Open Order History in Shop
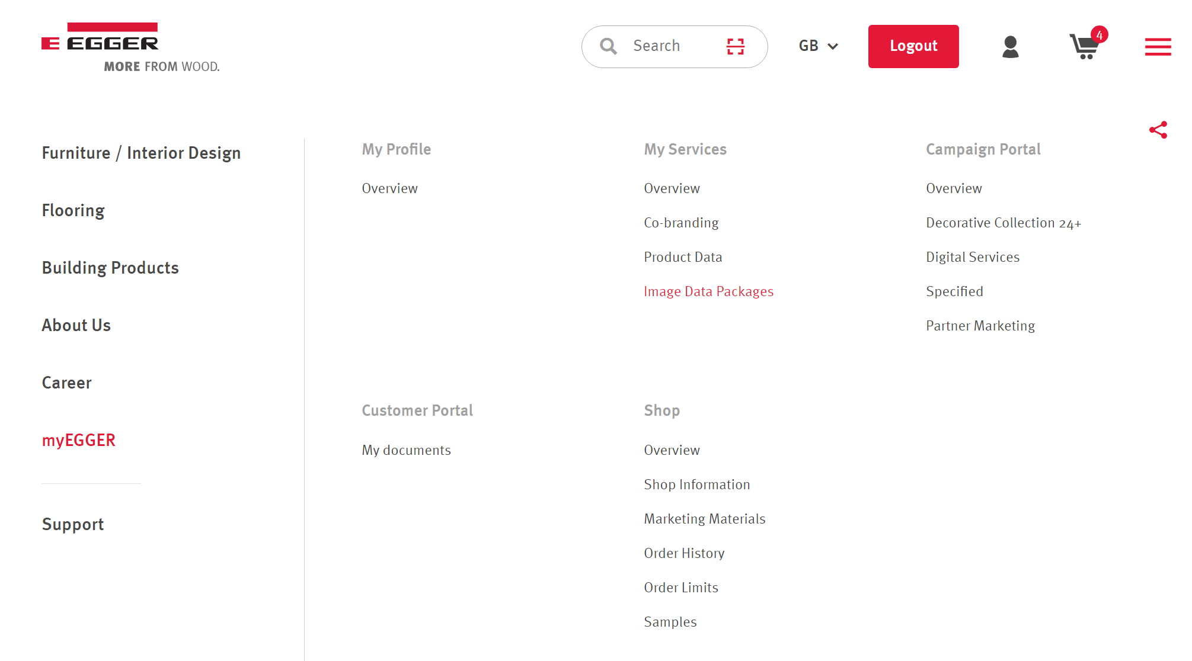This screenshot has width=1192, height=661. [684, 553]
